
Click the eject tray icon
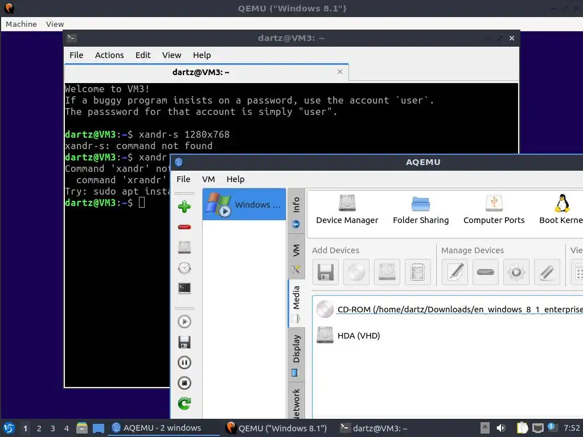click(x=485, y=428)
